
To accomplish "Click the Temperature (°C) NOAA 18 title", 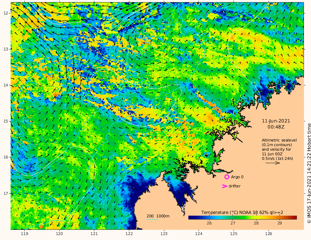I will coord(242,212).
